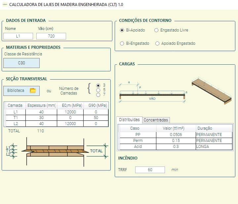Set number of layers to 7
Image resolution: width=238 pixels, height=204 pixels.
click(x=98, y=95)
